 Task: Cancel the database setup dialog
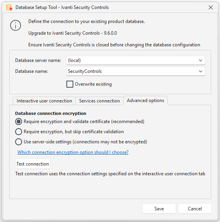coord(195,208)
